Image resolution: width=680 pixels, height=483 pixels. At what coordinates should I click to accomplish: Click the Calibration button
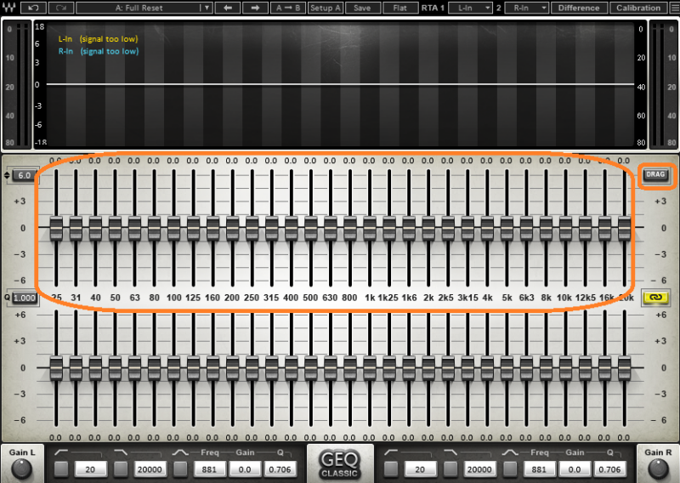tap(638, 8)
